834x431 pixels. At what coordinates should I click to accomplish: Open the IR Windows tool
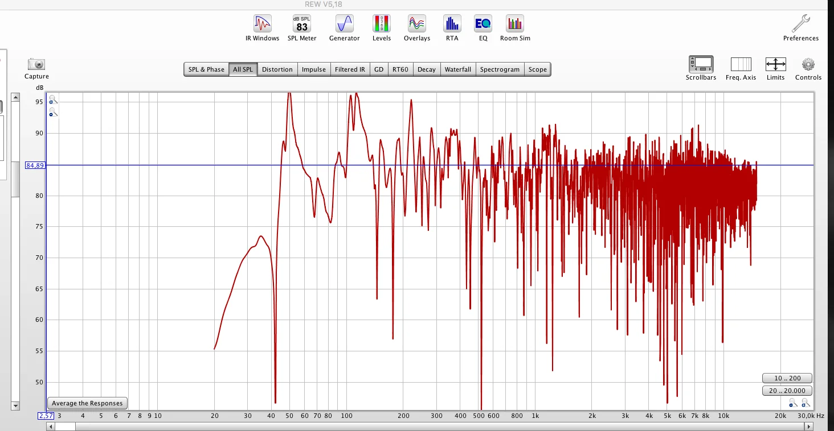(262, 28)
